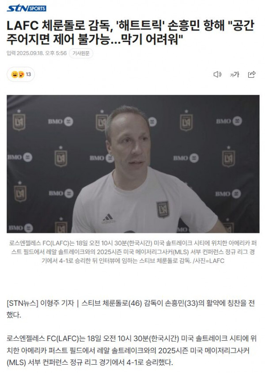
Task: Play the article audio with speaker icon
Action: (x=217, y=74)
